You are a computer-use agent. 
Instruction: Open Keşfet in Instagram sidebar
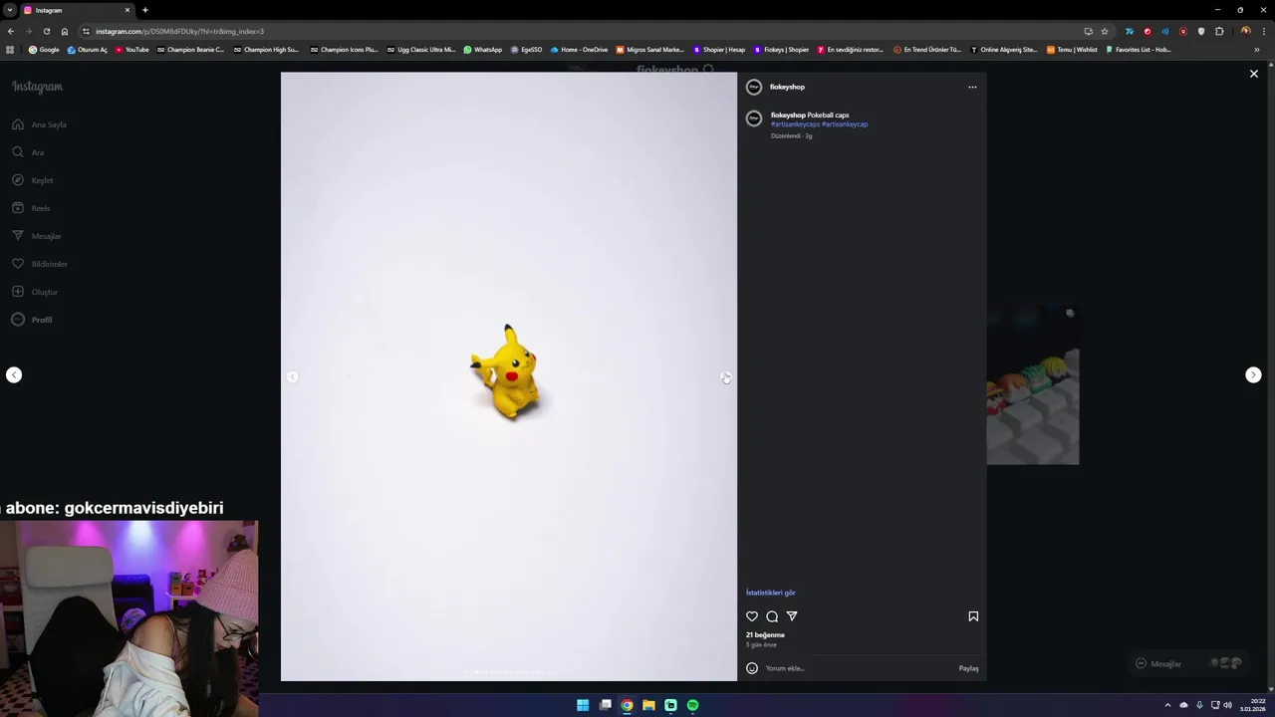point(33,180)
